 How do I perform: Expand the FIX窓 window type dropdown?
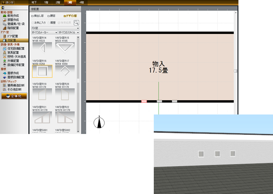[x=55, y=28]
